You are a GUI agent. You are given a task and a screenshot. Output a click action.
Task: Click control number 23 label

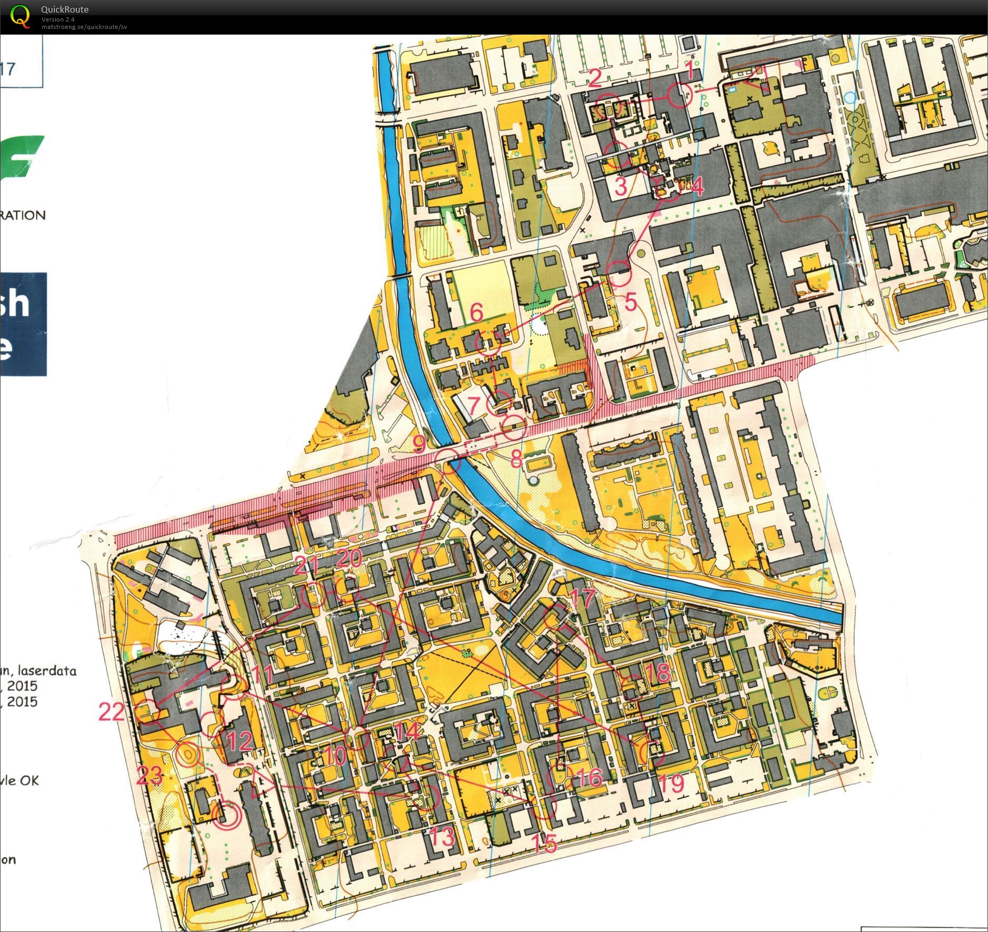pos(150,776)
